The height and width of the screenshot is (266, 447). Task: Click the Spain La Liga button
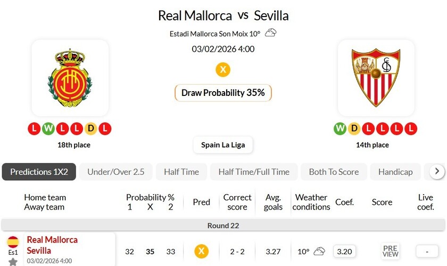tap(223, 144)
